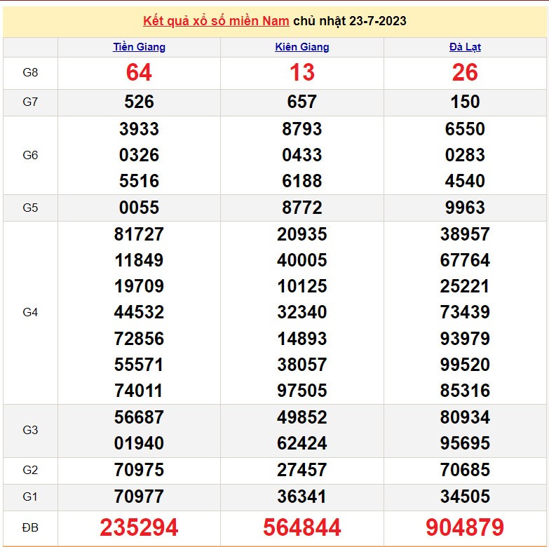Click G3 number 62424
The image size is (549, 547).
tap(301, 443)
